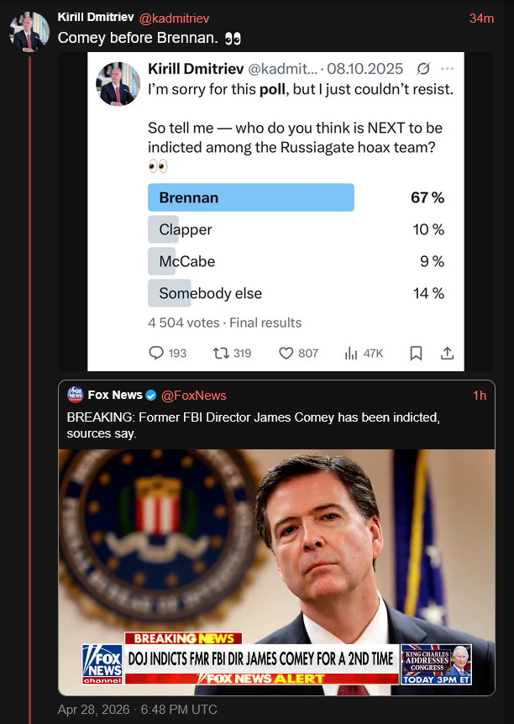The image size is (514, 724).
Task: Click the share icon on the poll post
Action: point(447,353)
